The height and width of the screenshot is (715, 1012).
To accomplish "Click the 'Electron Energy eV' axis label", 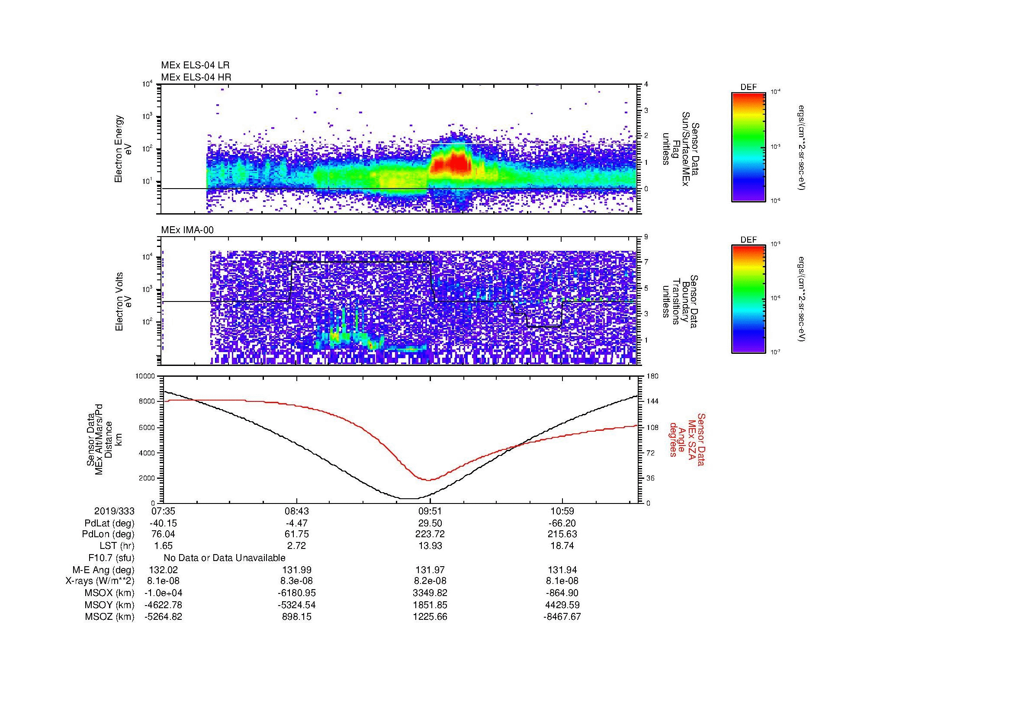I will coord(123,149).
